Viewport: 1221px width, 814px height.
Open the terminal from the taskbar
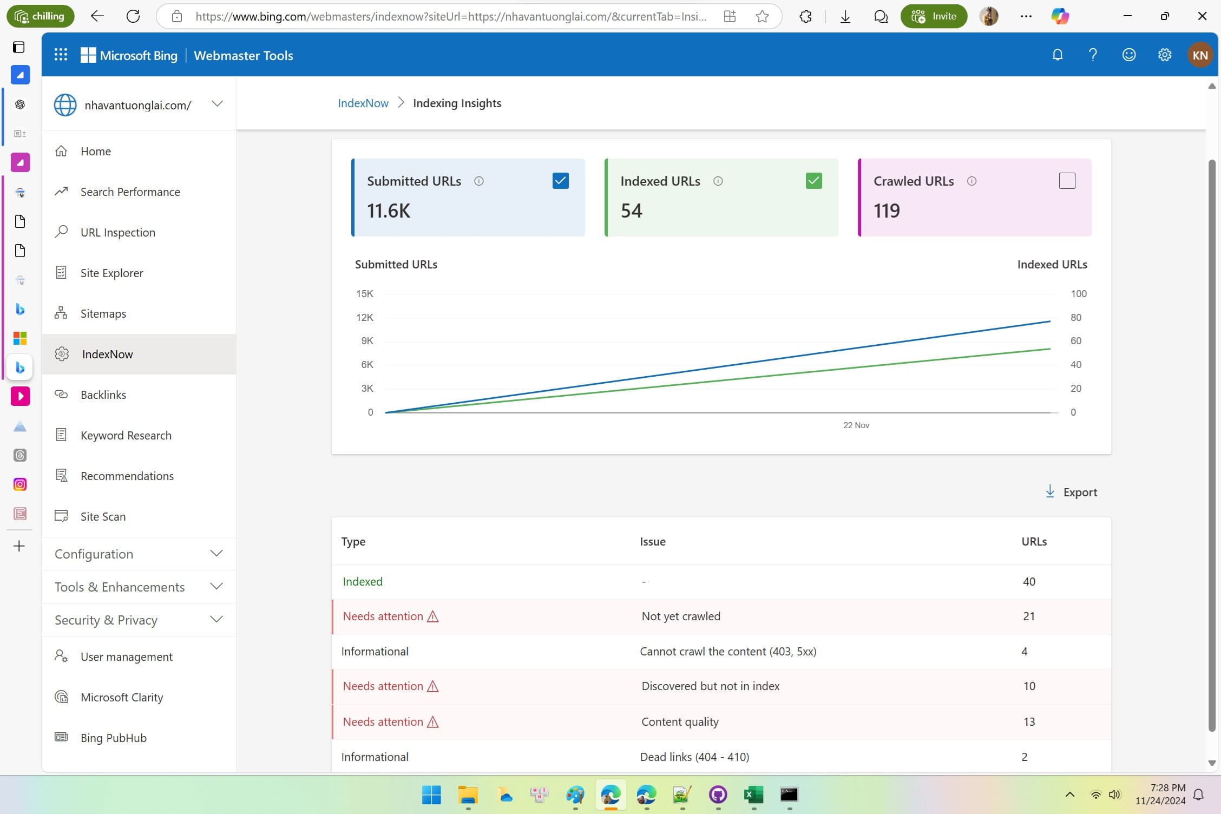pos(789,795)
